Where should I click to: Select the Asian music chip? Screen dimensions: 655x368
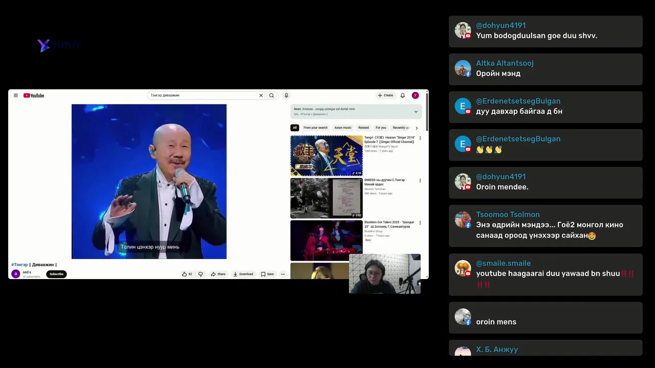click(x=343, y=128)
